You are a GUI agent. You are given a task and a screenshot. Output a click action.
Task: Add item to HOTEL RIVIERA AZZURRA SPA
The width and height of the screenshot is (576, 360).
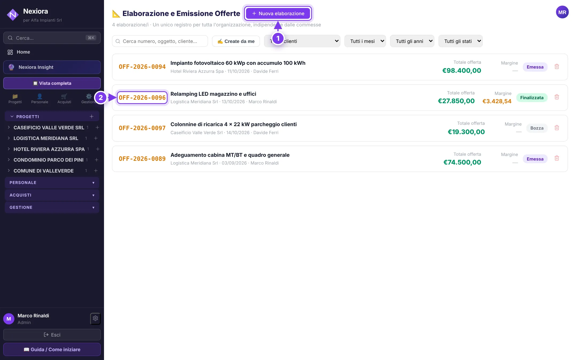point(98,149)
